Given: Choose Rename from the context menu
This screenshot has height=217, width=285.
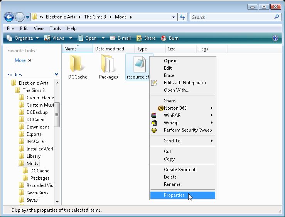Looking at the screenshot, I should point(183,184).
